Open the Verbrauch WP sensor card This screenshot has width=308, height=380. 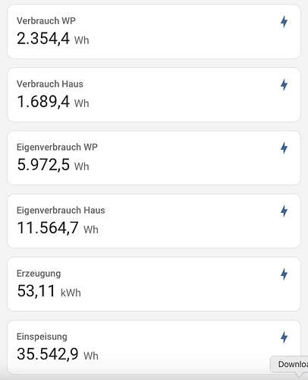tap(154, 32)
